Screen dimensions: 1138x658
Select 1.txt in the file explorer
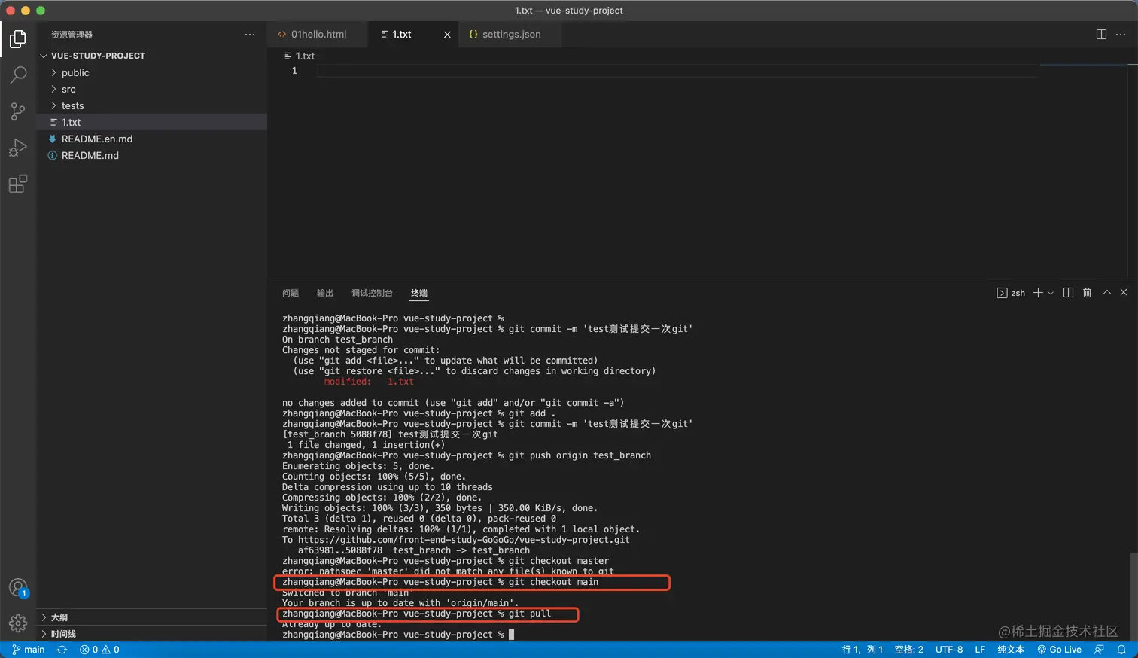[x=152, y=122]
